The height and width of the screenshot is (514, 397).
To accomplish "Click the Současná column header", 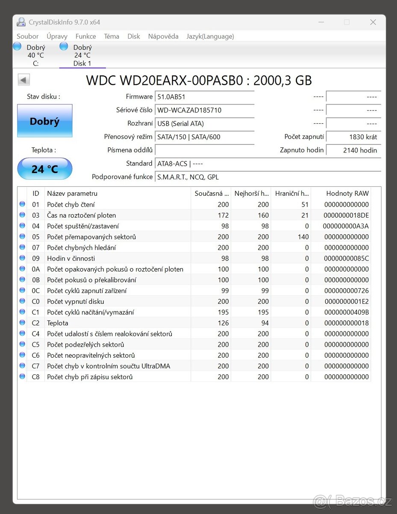I will pyautogui.click(x=211, y=194).
